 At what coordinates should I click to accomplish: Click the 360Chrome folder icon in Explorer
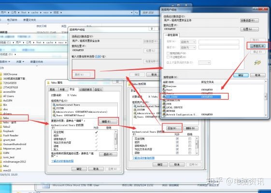click(1, 74)
